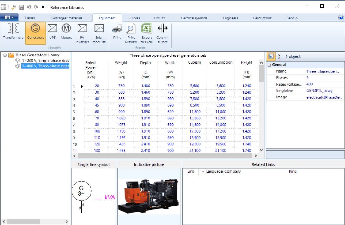Image resolution: width=345 pixels, height=225 pixels.
Task: Toggle categorized view in properties panel
Action: pos(271,56)
